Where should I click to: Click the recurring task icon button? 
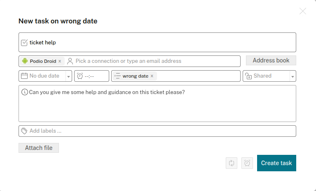(x=232, y=163)
